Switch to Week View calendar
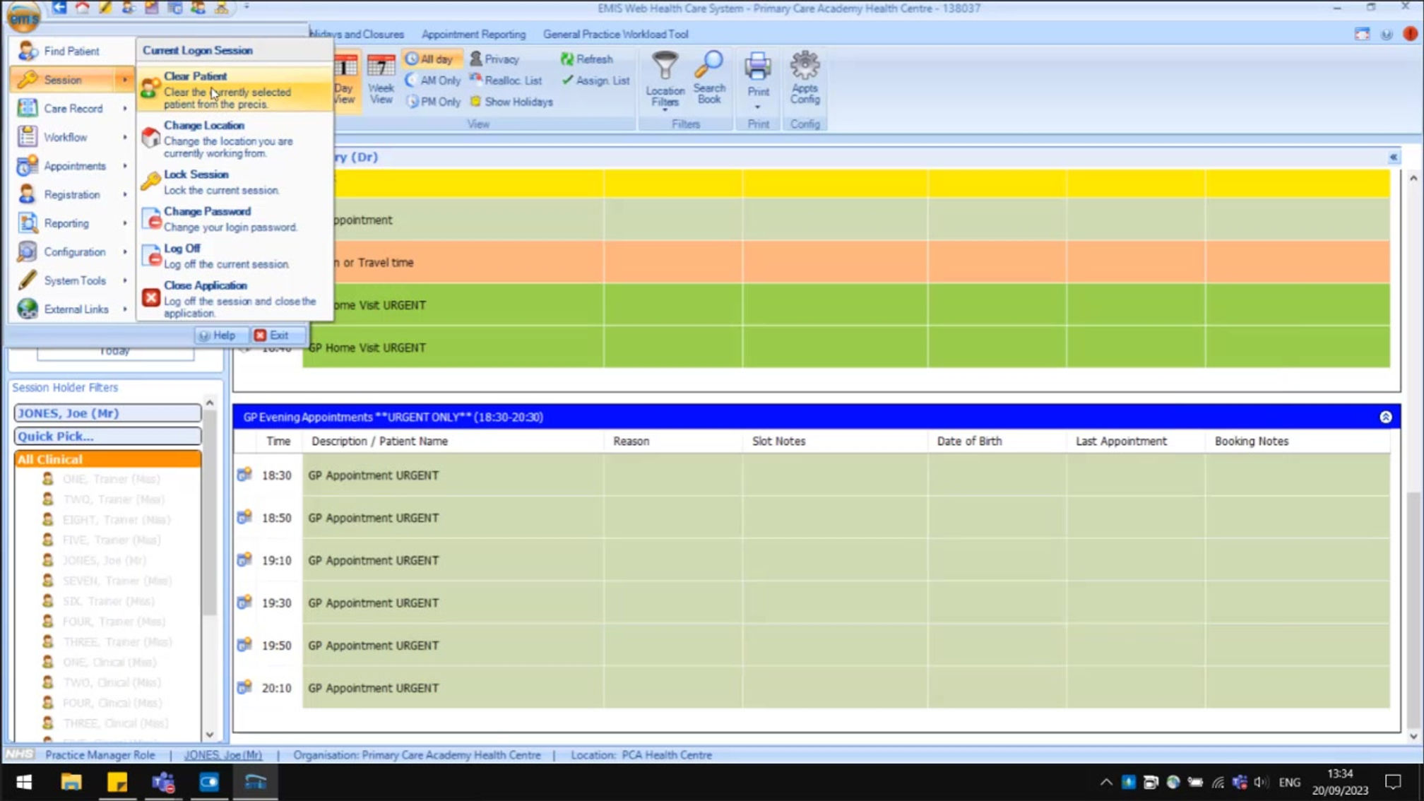Viewport: 1424px width, 801px height. 381,80
